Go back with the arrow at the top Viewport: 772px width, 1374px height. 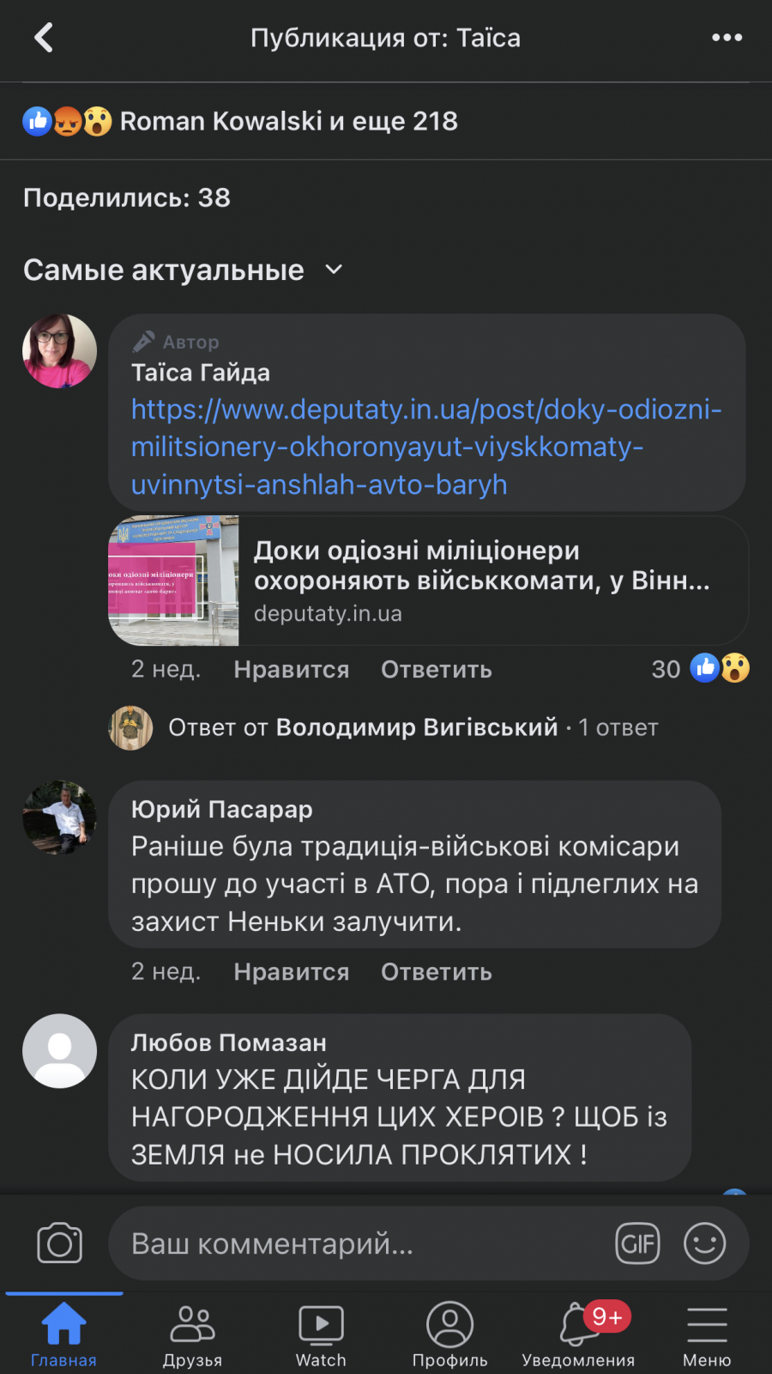click(43, 37)
